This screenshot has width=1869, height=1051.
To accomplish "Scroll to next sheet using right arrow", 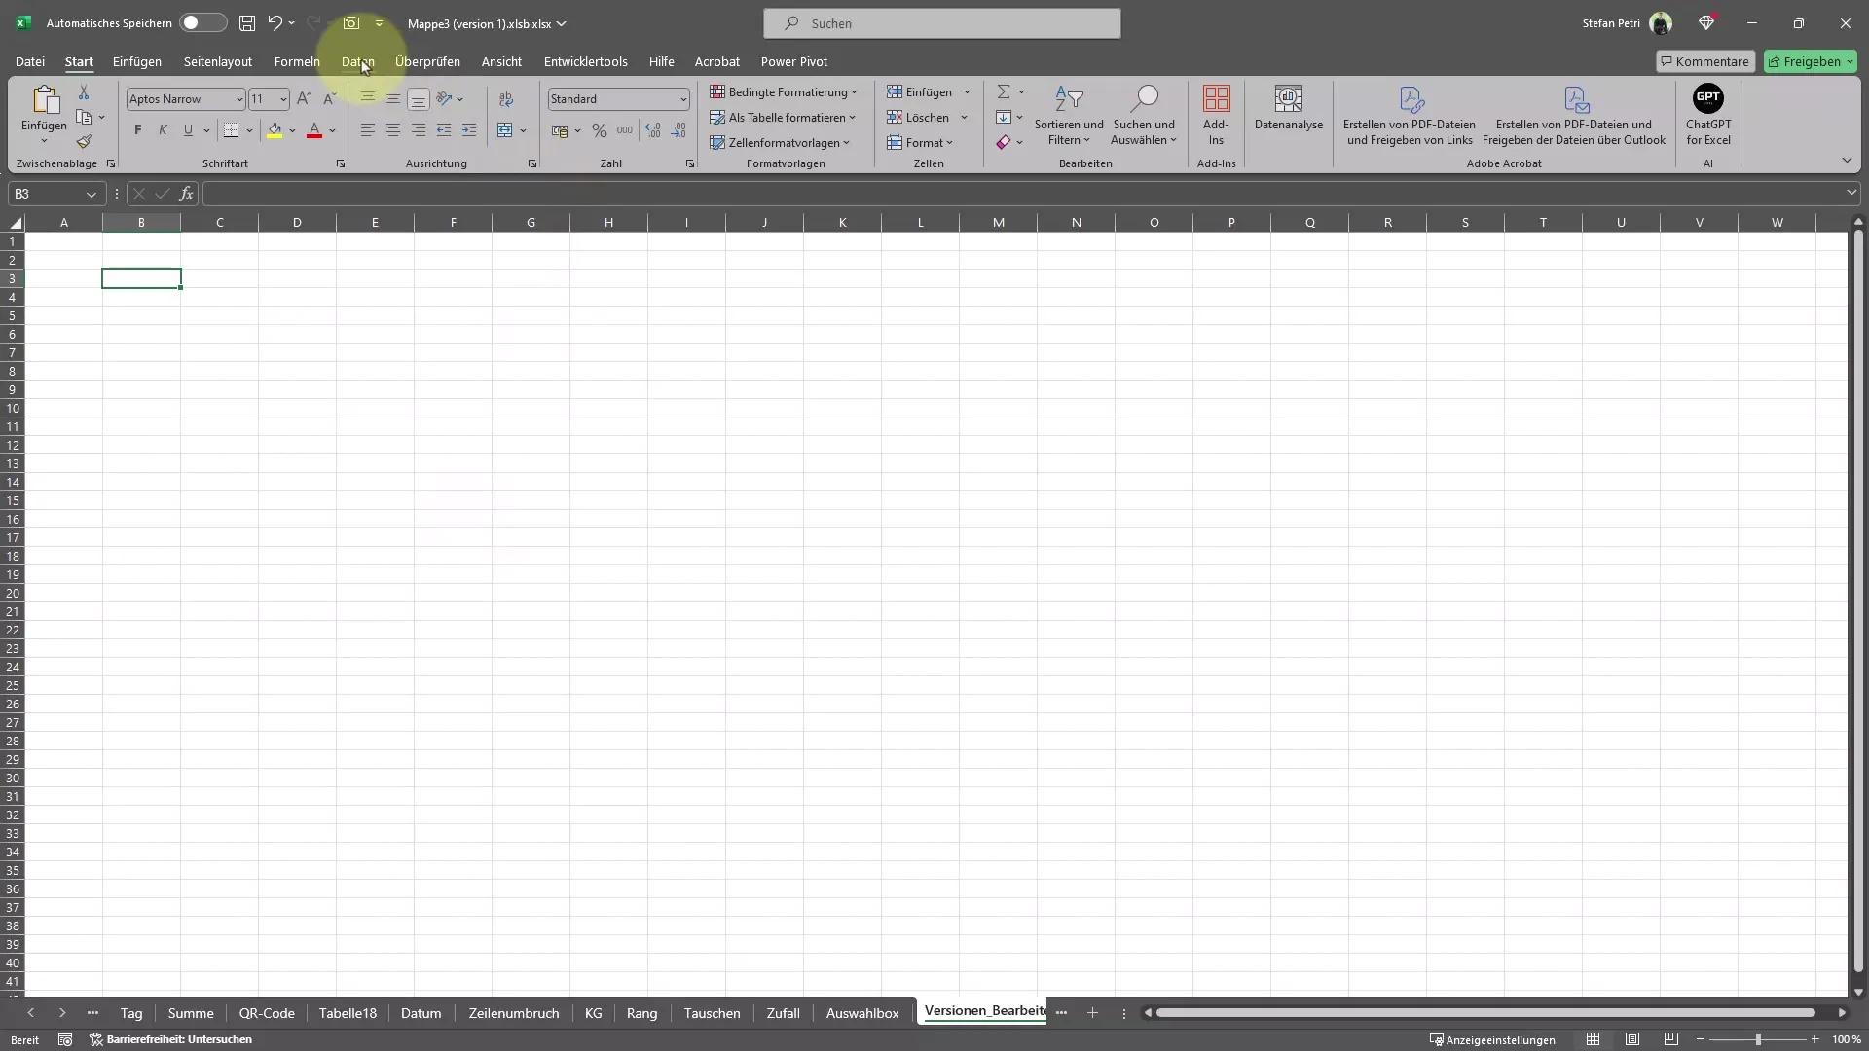I will 61,1012.
